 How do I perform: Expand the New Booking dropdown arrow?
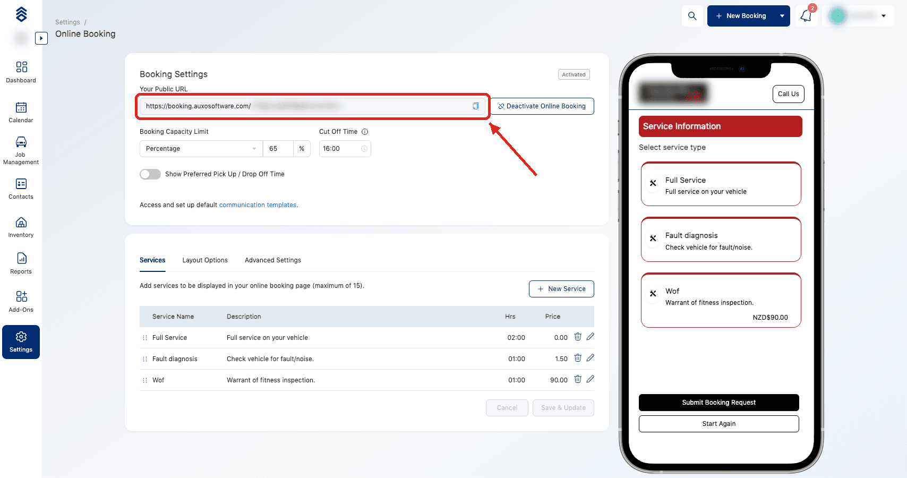click(782, 16)
